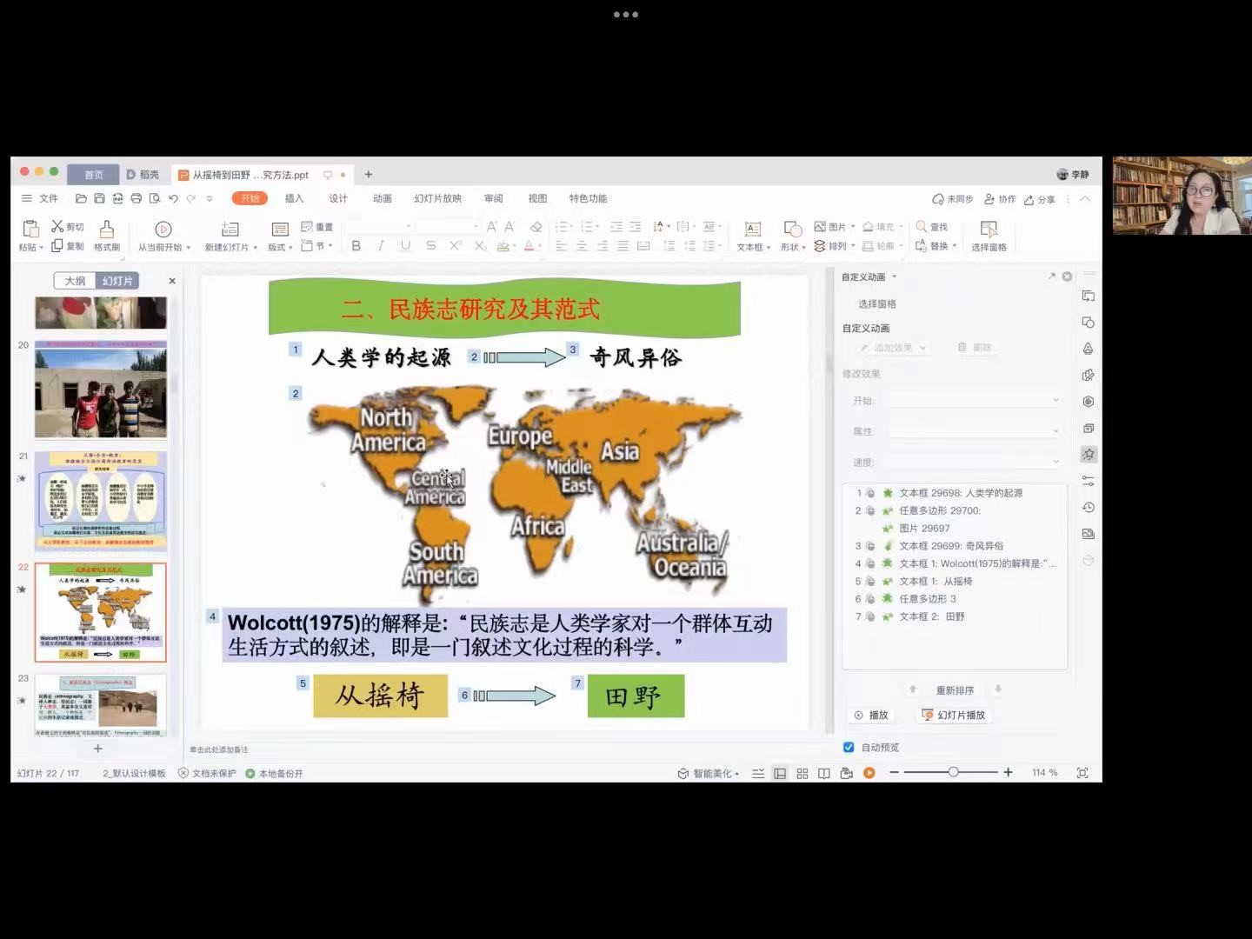Toggle notes pane icon in status bar

coord(758,773)
